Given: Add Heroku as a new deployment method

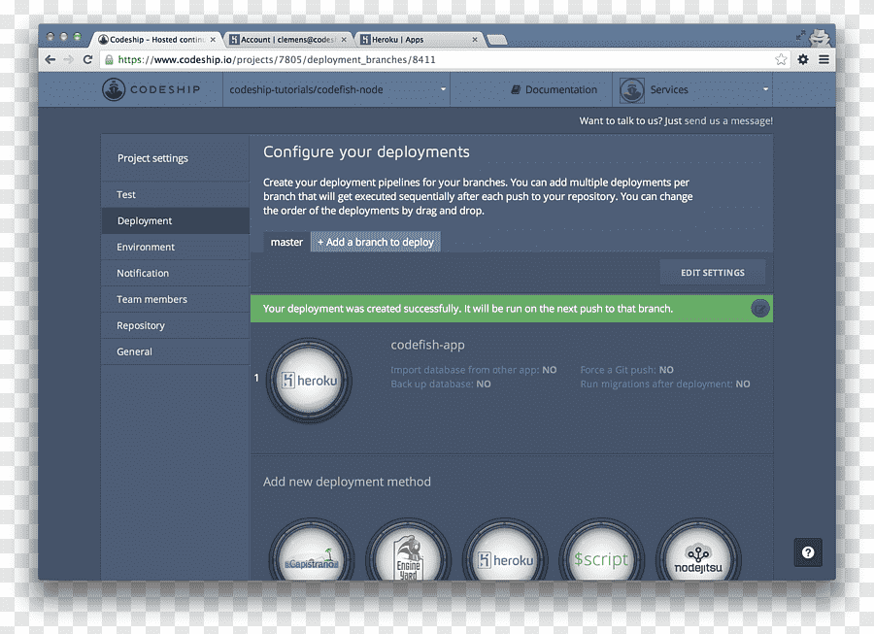Looking at the screenshot, I should point(505,551).
